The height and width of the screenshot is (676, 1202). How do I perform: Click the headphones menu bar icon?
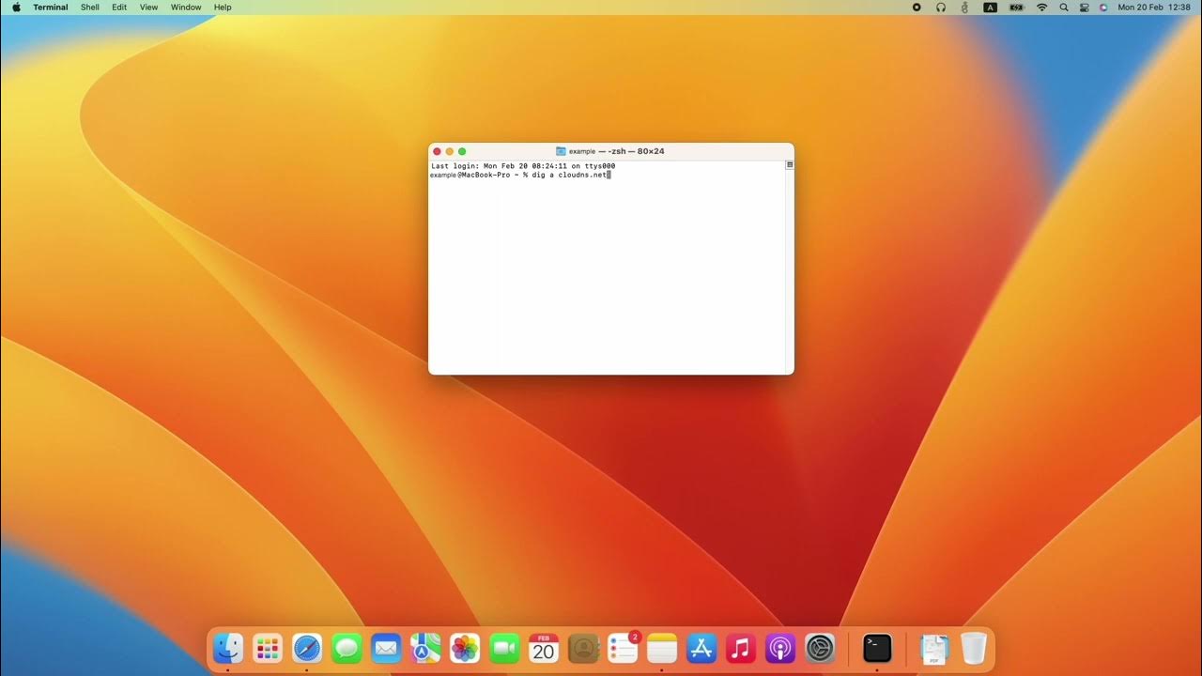941,7
